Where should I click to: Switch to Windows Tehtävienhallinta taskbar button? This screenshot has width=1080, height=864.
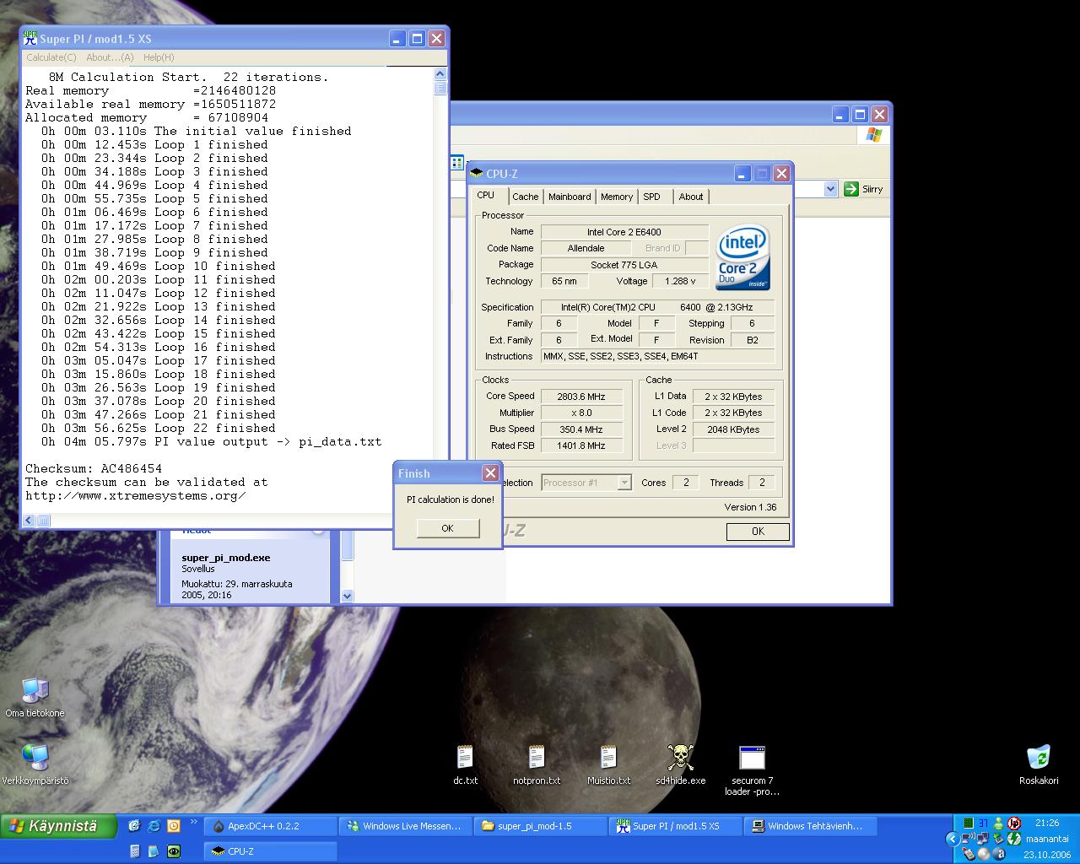[810, 826]
